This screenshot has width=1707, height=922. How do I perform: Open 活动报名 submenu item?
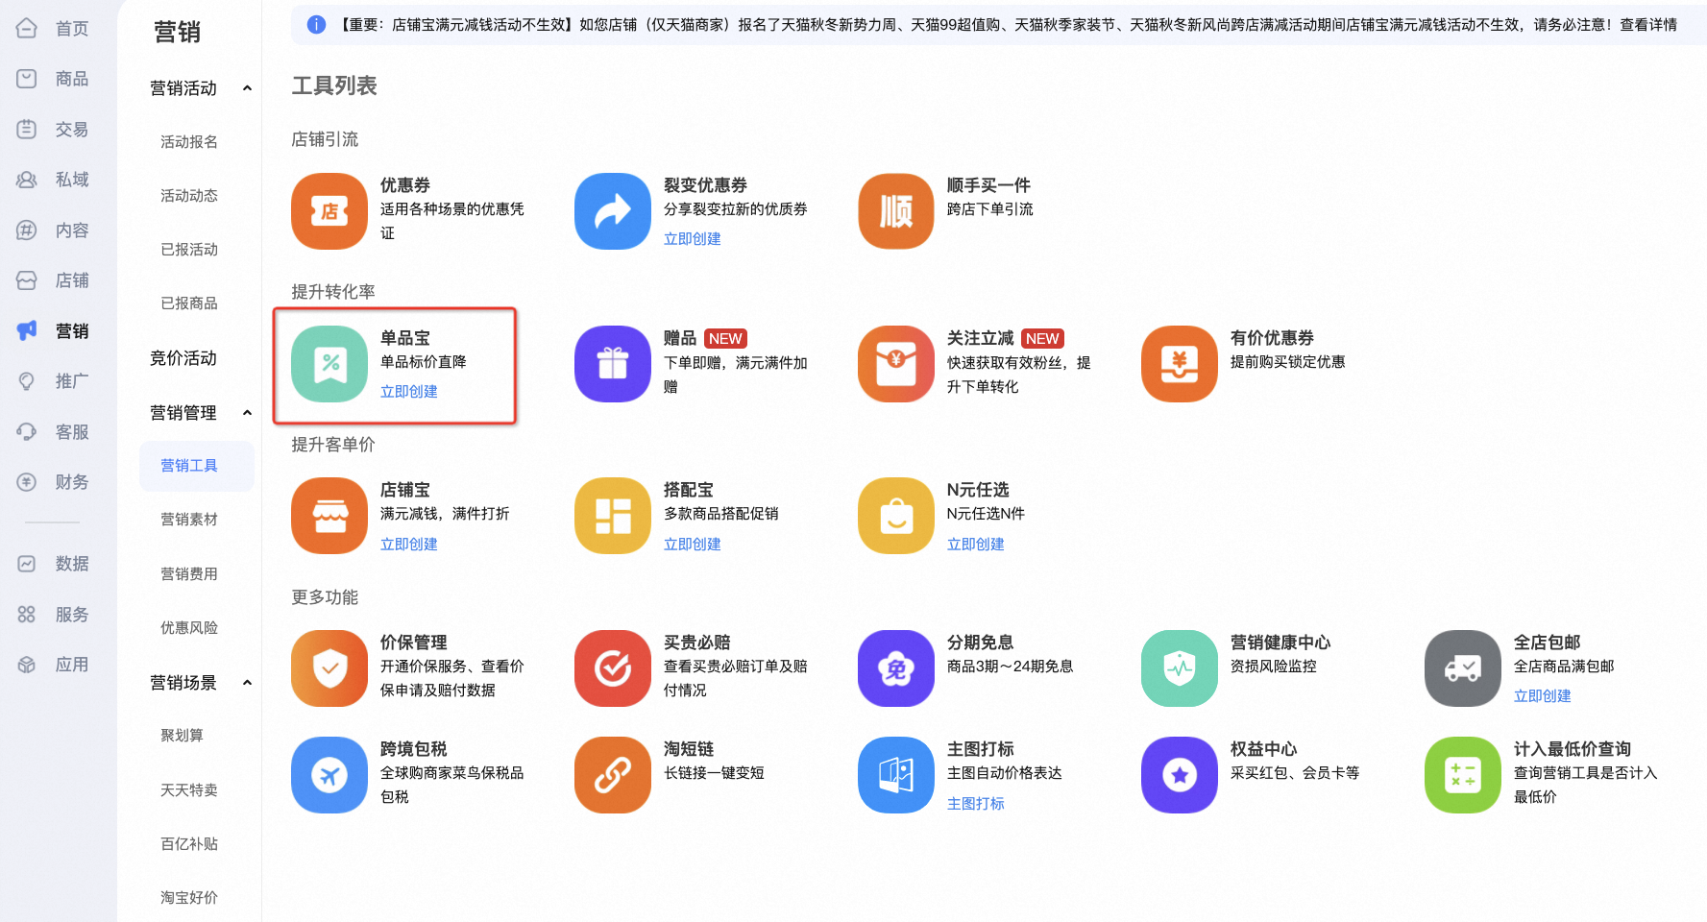[x=189, y=142]
